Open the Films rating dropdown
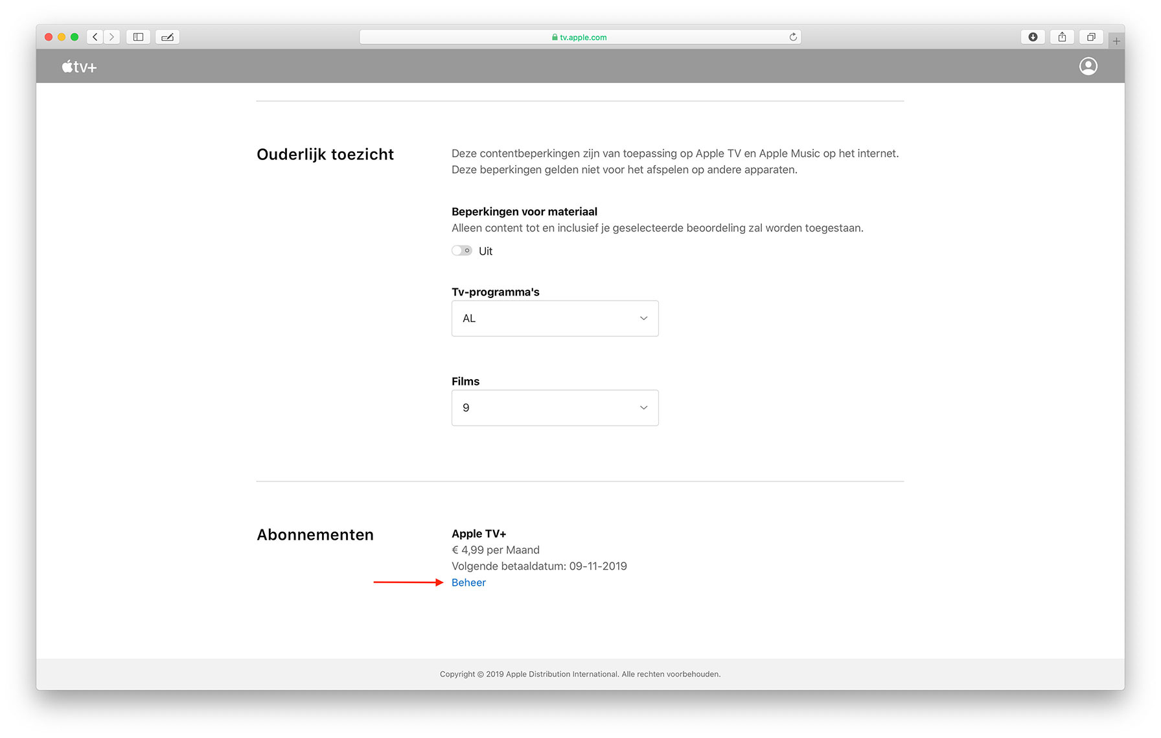1161x738 pixels. pyautogui.click(x=555, y=408)
